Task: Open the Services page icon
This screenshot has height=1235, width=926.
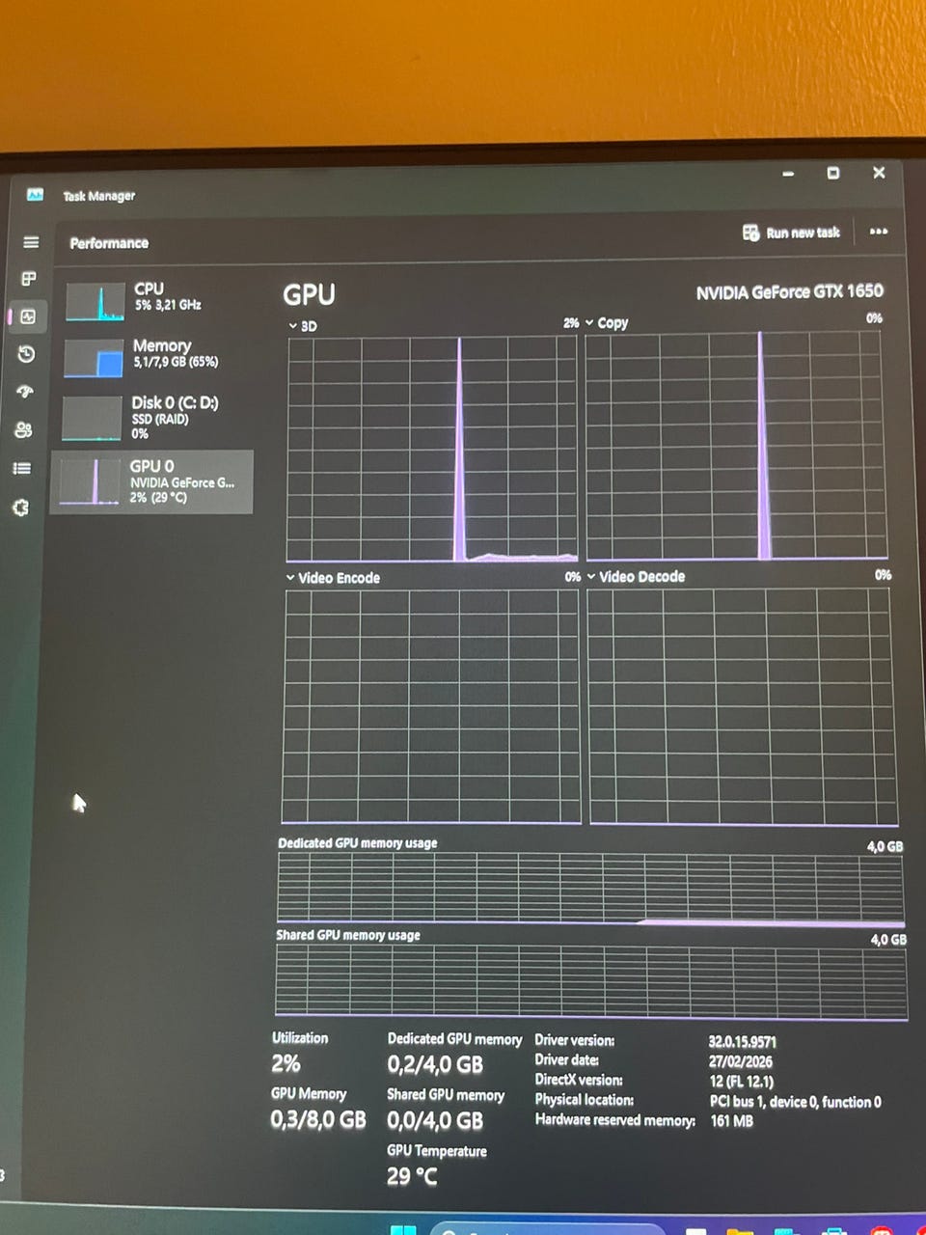Action: pos(21,508)
